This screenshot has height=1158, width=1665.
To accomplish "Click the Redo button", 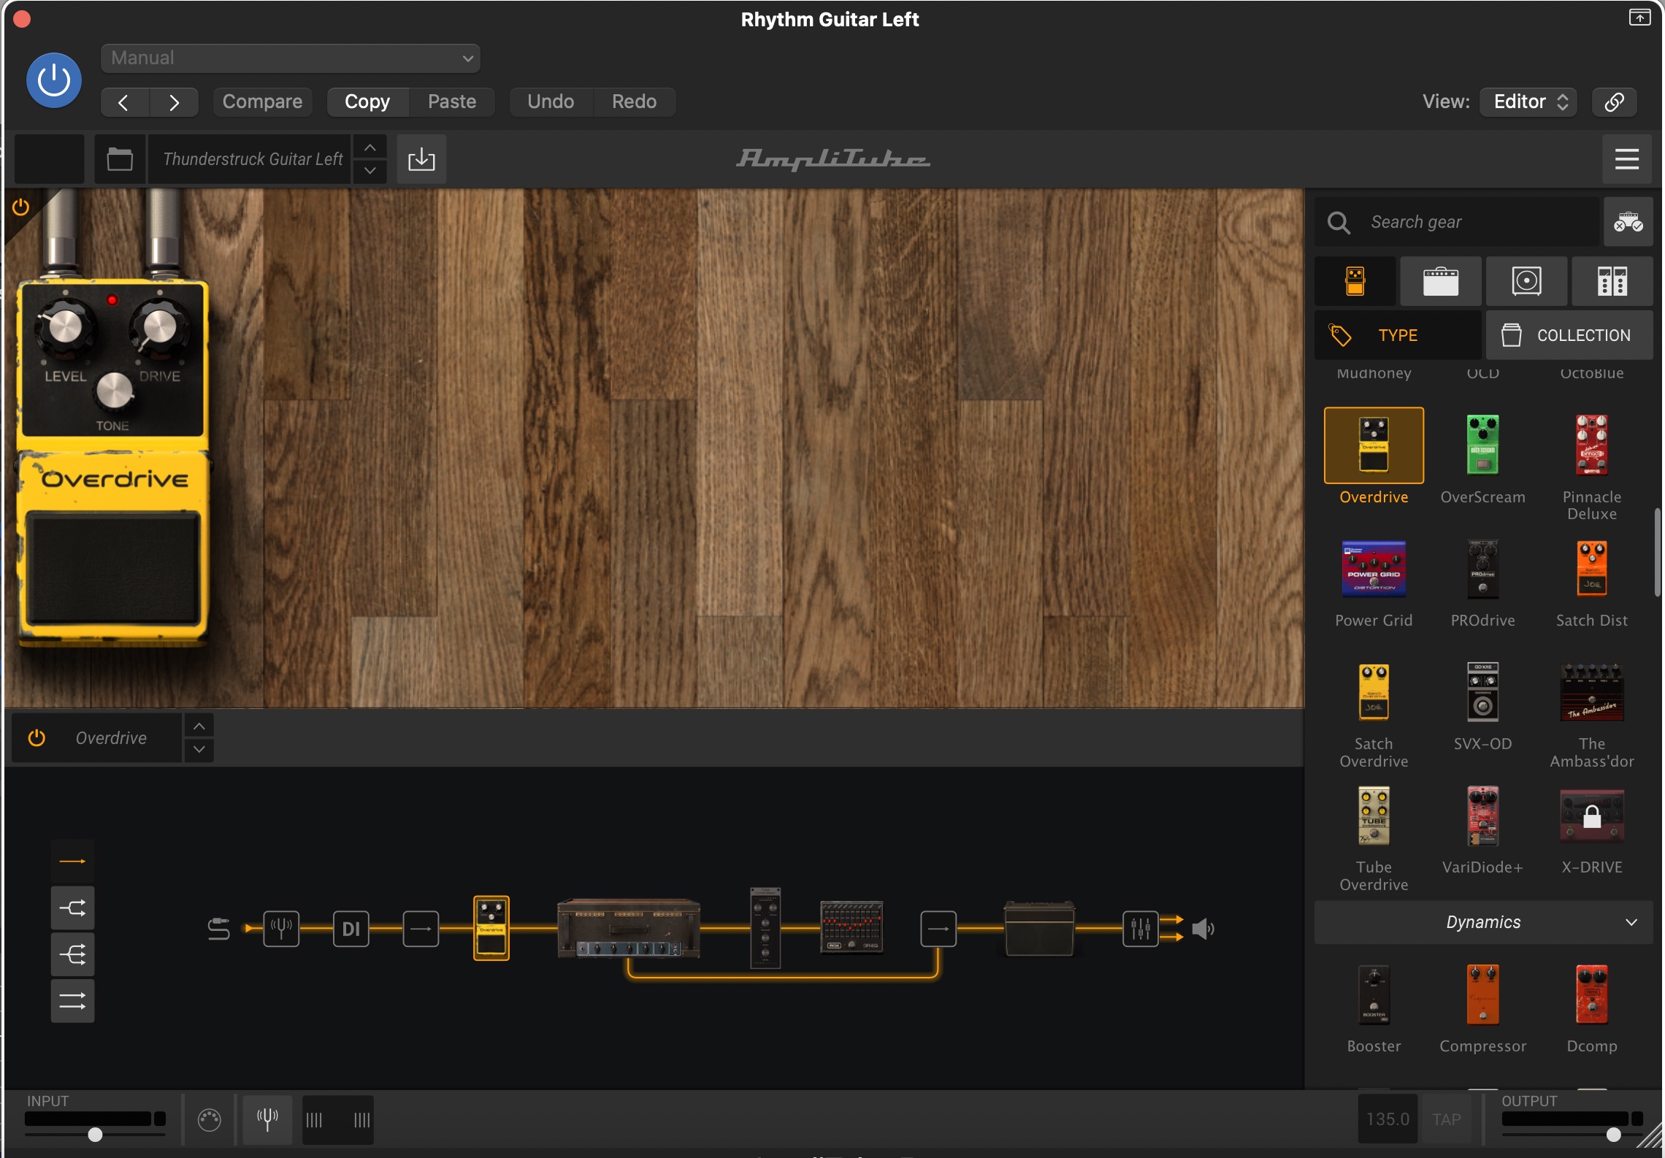I will point(634,101).
